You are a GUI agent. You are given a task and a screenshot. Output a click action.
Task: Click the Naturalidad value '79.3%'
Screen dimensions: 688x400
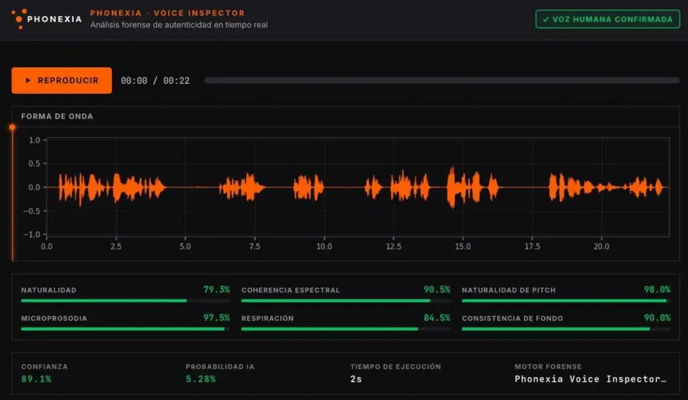tap(216, 290)
